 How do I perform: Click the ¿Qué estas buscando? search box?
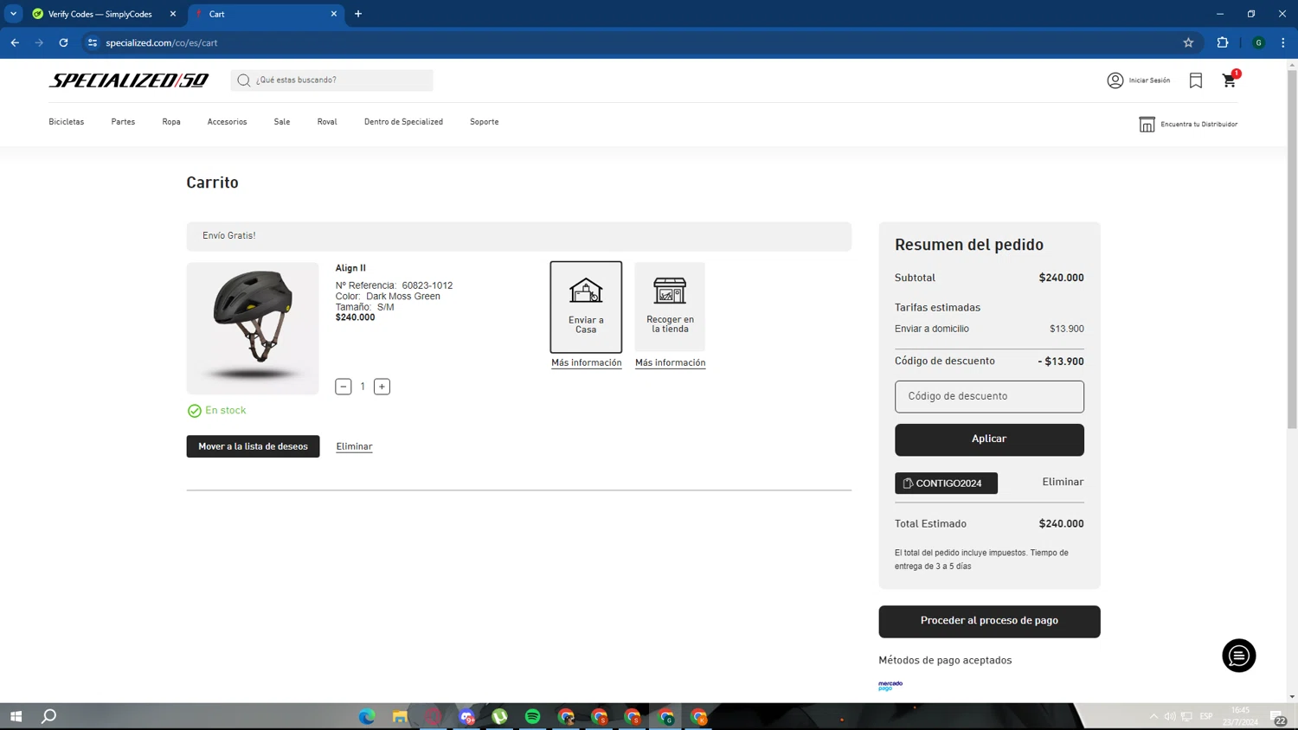[x=331, y=80]
